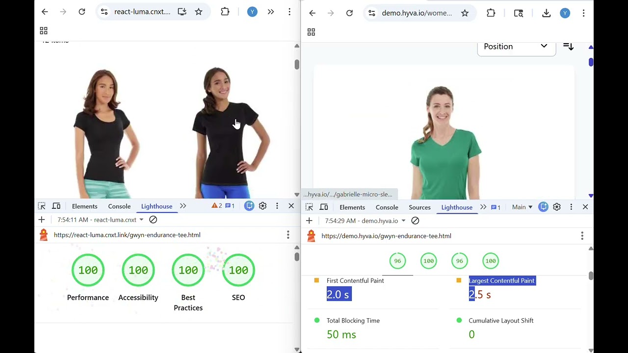Click warnings count badge in left DevTools
The image size is (628, 353).
[217, 206]
